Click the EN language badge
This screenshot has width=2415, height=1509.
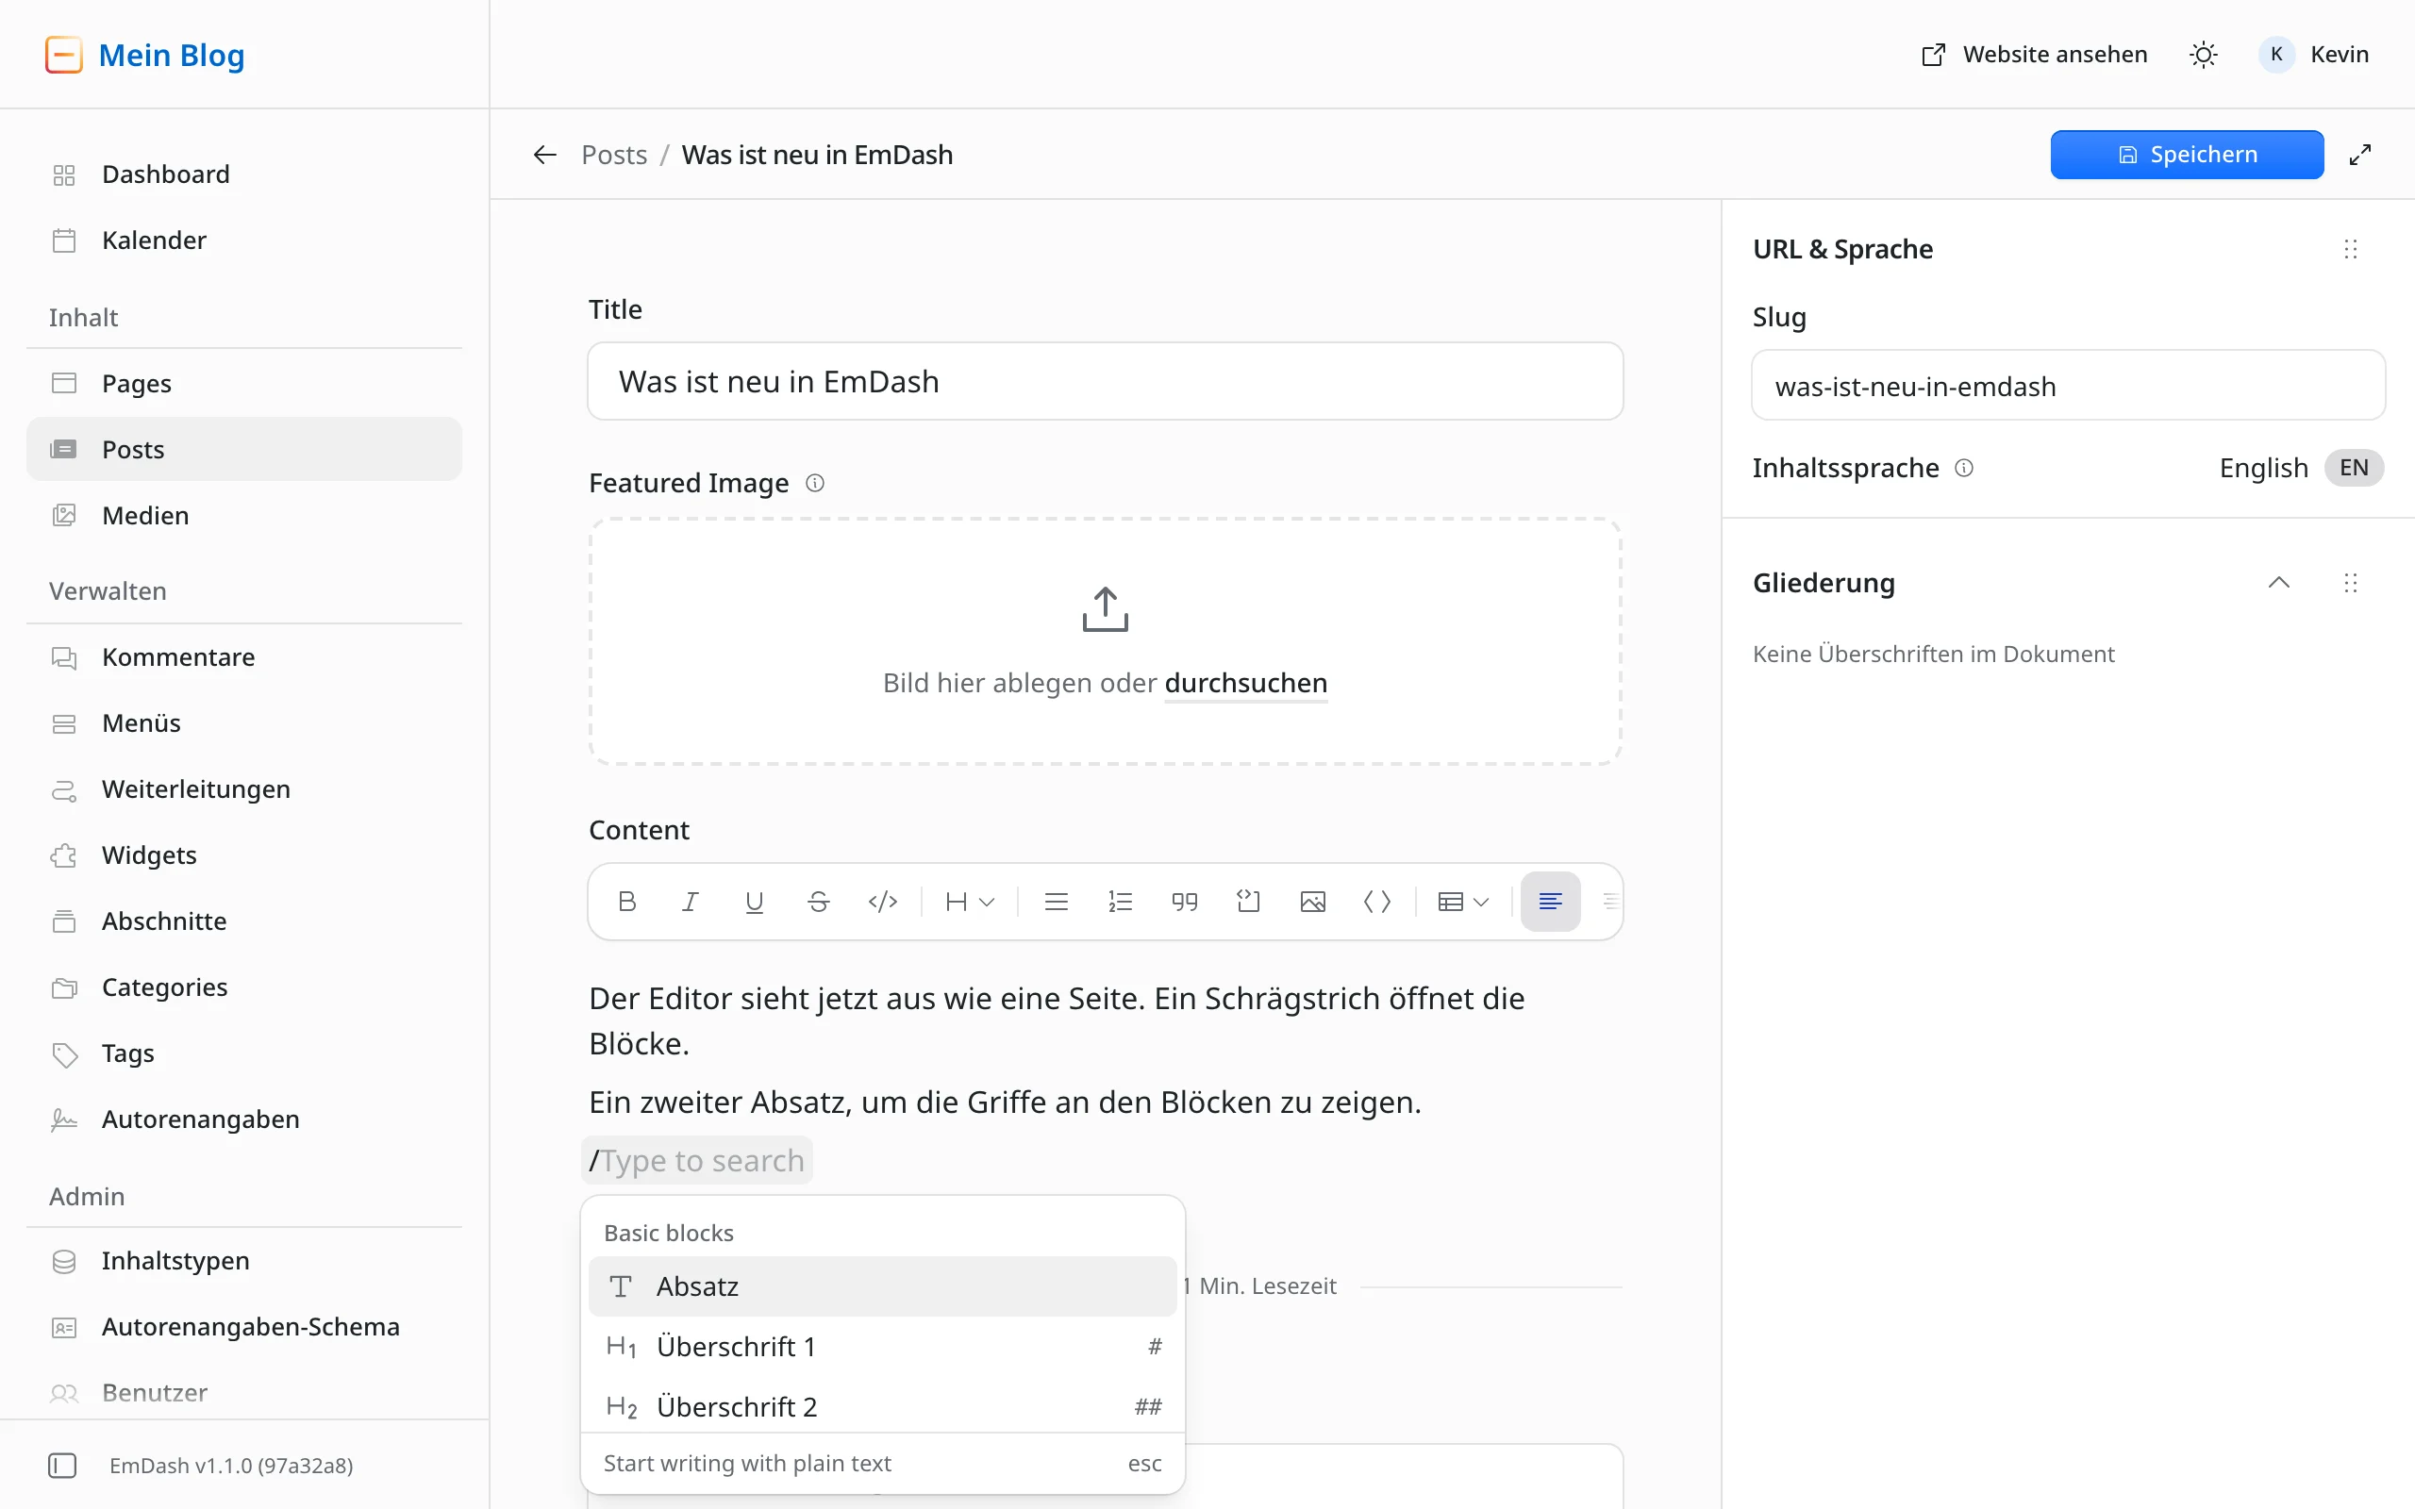pos(2353,467)
